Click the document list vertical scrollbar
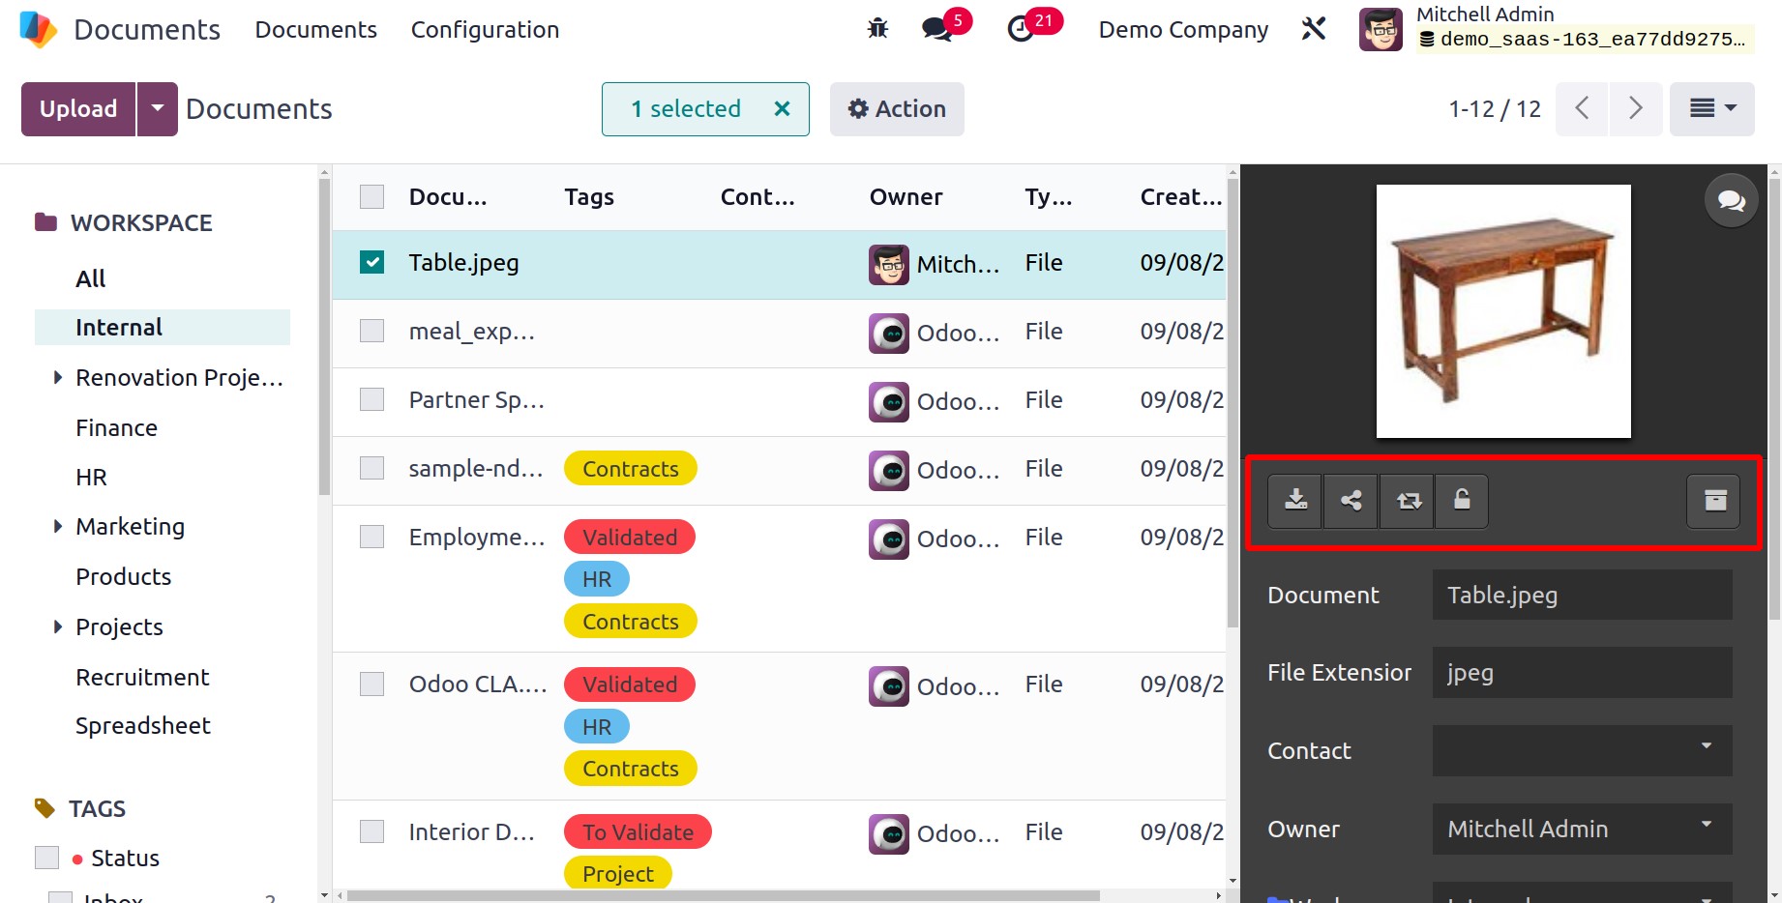The width and height of the screenshot is (1782, 903). point(1233,401)
